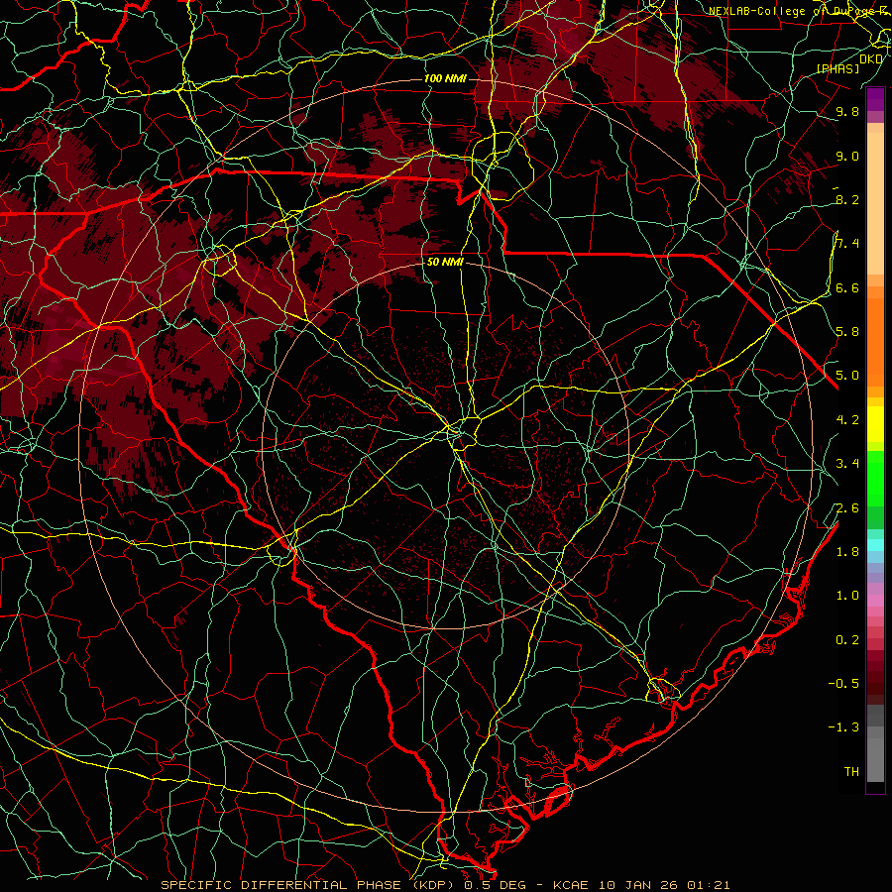Click the 6.6 scale label
This screenshot has width=892, height=892.
pyautogui.click(x=847, y=287)
